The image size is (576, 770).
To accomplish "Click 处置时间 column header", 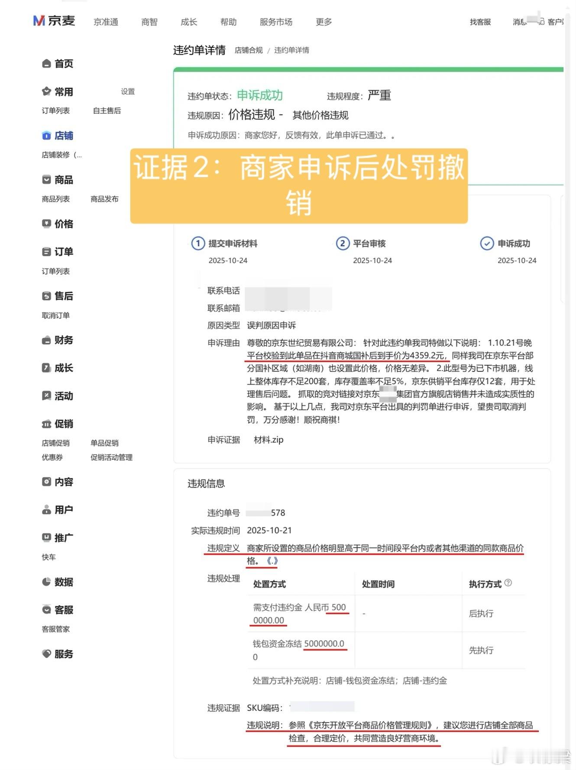I will point(378,584).
